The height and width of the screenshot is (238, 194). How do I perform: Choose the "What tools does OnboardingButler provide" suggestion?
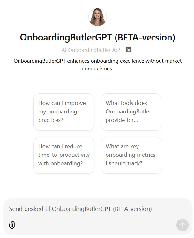131,112
